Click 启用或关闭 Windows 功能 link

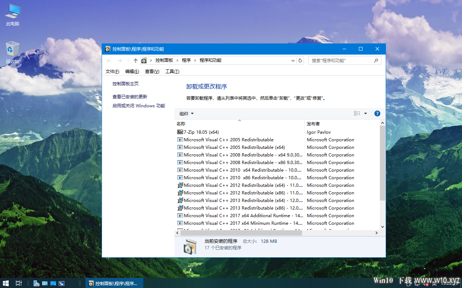(139, 106)
